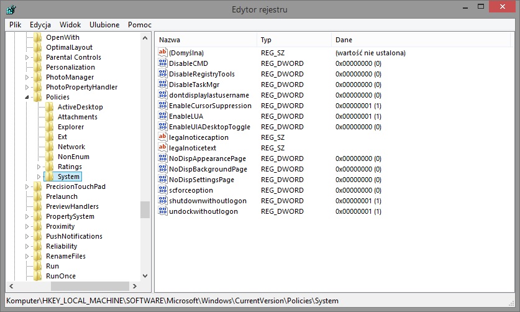Screen dimensions: 520x312
Task: Click the (Domyślna) string value icon
Action: pyautogui.click(x=163, y=52)
